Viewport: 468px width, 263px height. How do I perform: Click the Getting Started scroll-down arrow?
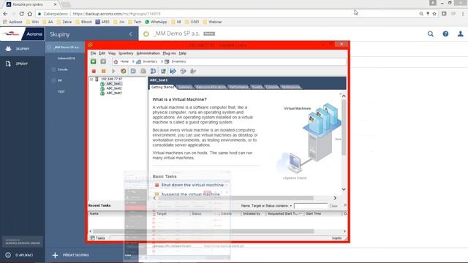(x=344, y=189)
